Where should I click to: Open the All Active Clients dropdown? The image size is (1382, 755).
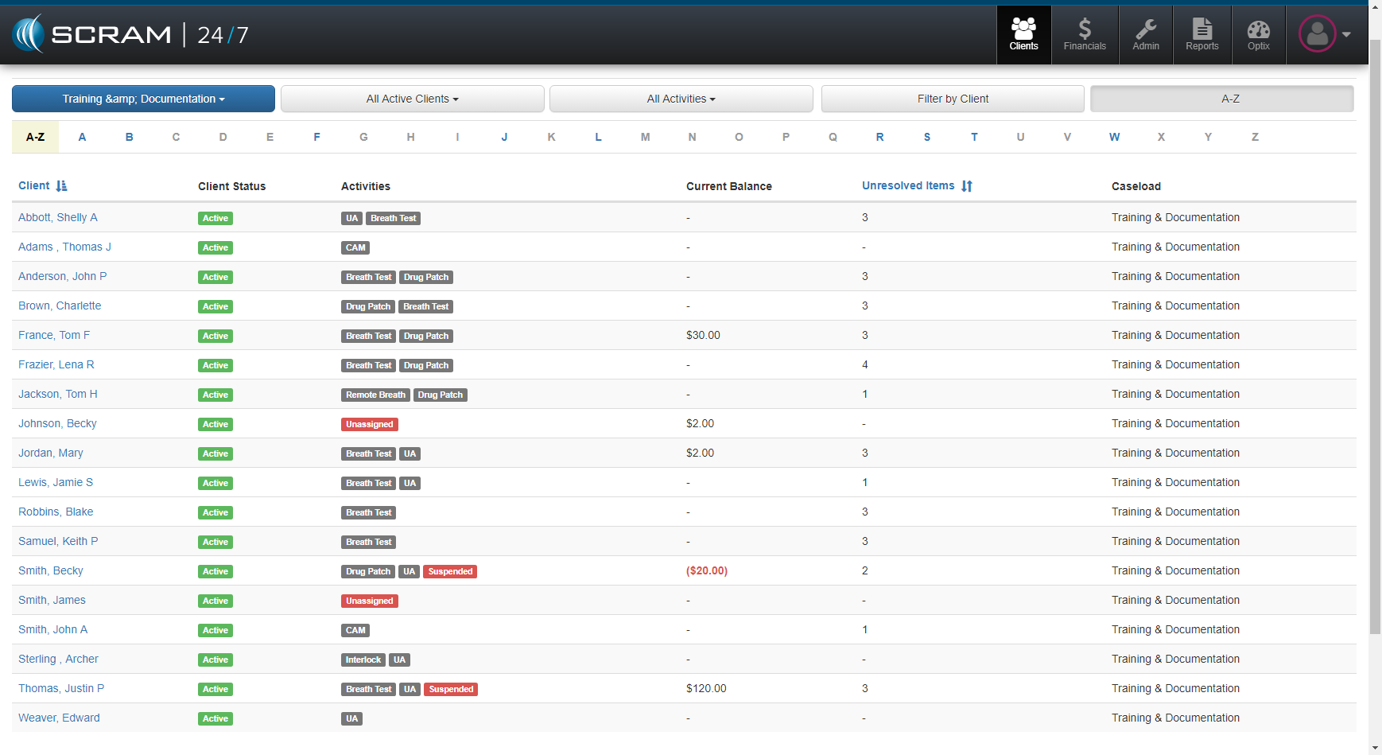coord(412,99)
